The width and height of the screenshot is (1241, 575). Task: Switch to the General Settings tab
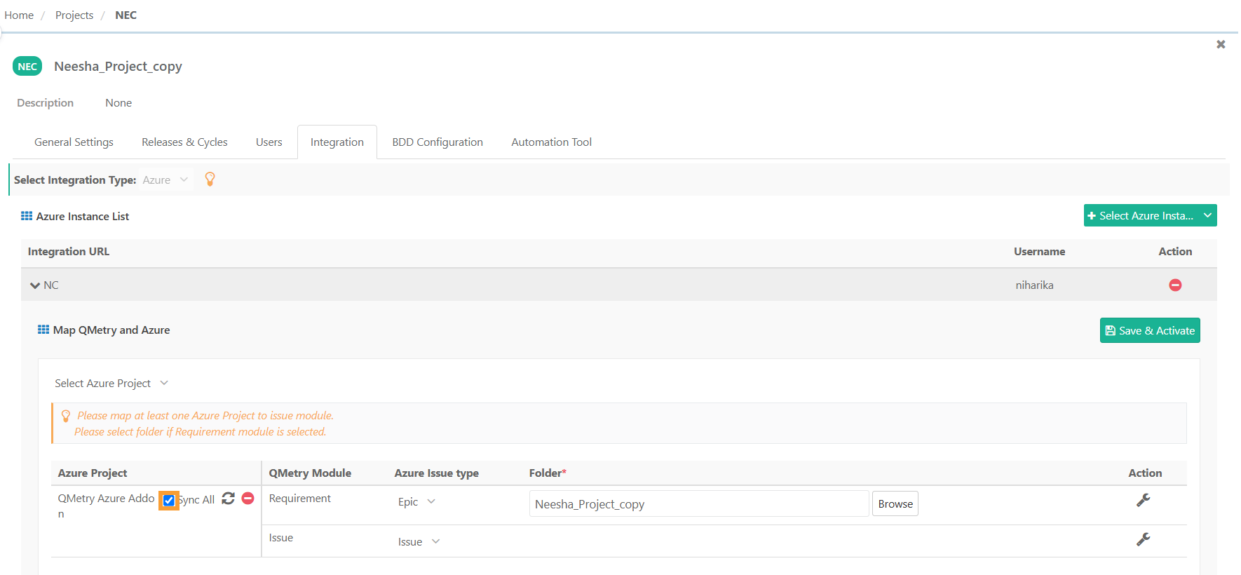pyautogui.click(x=74, y=142)
